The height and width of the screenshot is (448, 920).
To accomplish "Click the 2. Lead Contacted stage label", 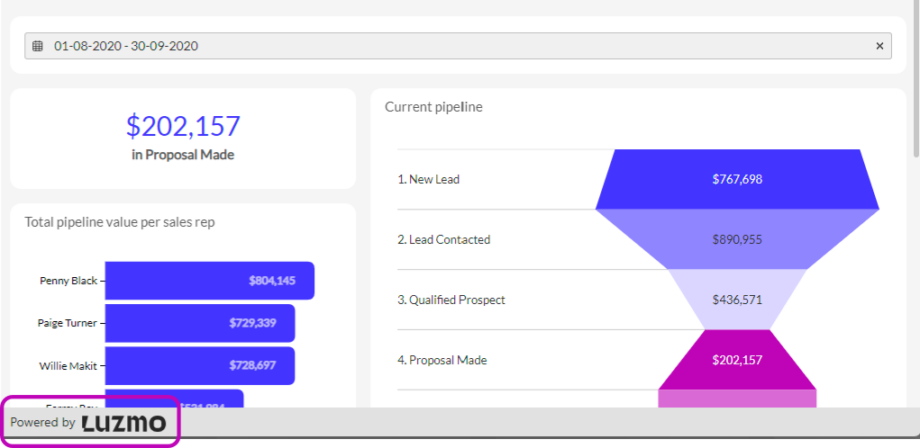I will [444, 239].
